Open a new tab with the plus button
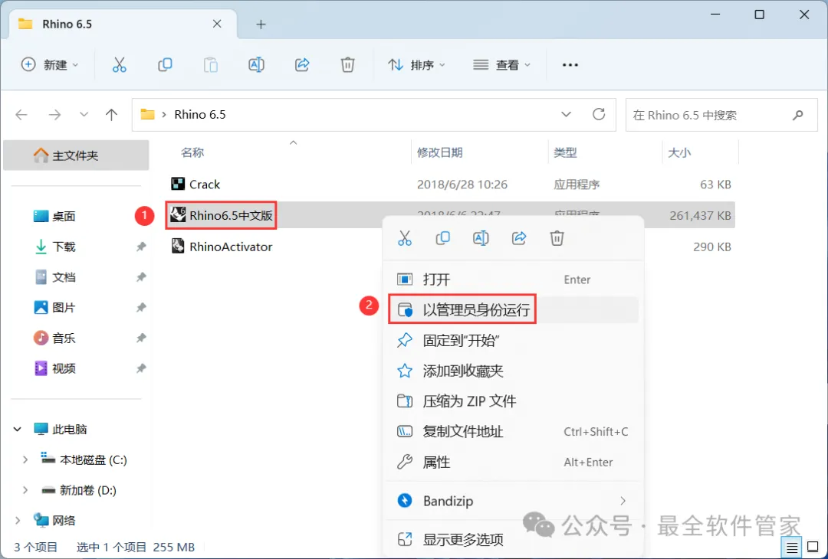This screenshot has height=559, width=828. coord(261,25)
